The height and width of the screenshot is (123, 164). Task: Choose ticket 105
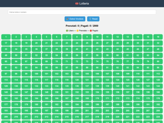click(87, 74)
